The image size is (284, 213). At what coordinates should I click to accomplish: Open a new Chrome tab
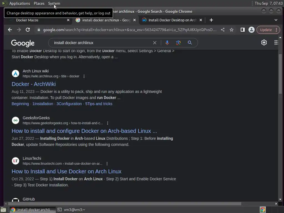pos(211,20)
